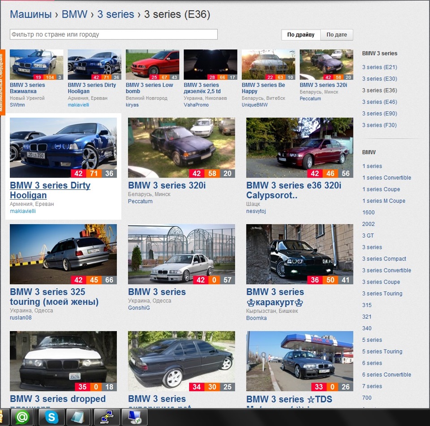
Task: Open 3 series (E90) in the sidebar
Action: (x=379, y=113)
